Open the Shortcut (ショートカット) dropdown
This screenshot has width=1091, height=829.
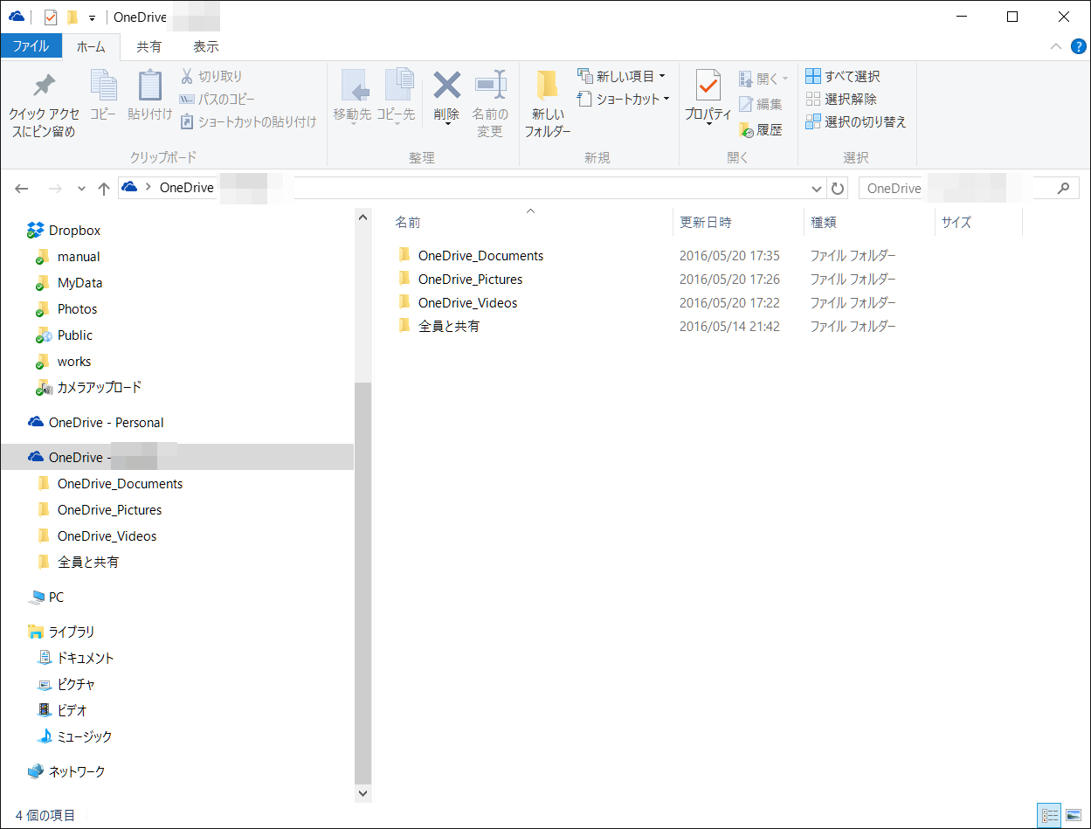623,100
